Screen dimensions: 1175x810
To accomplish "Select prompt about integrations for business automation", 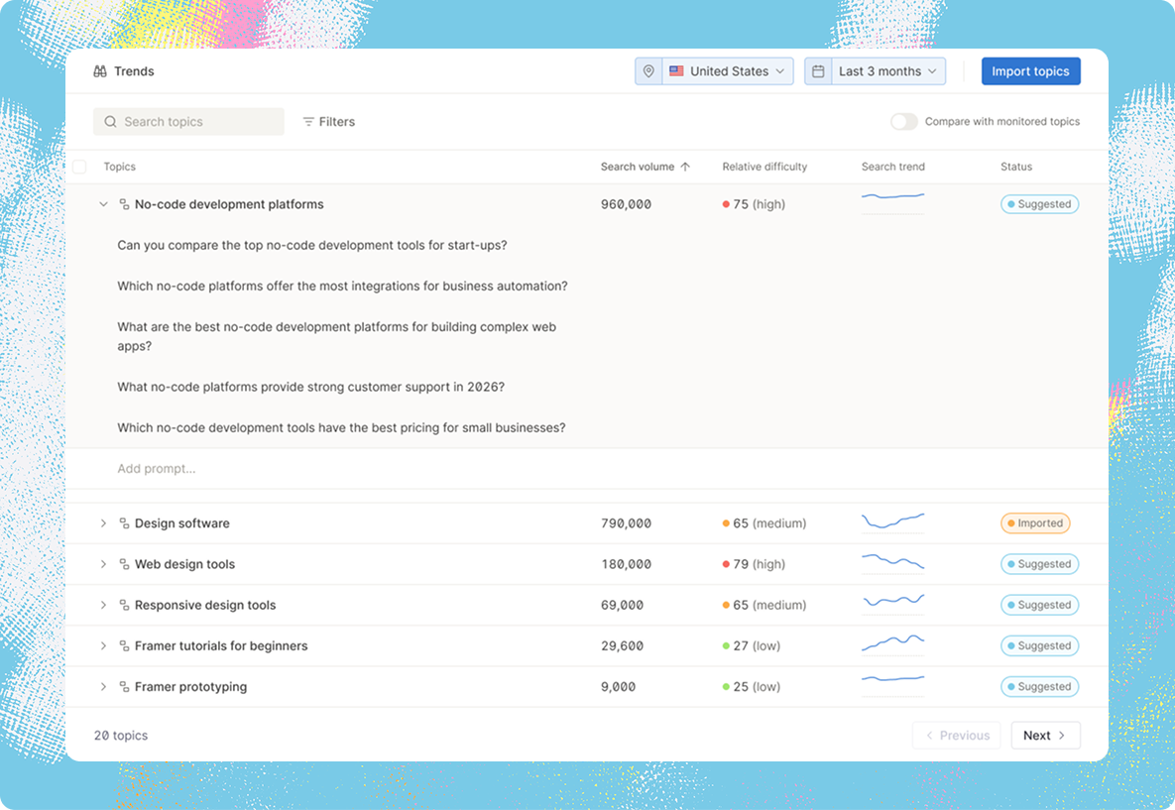I will click(342, 287).
